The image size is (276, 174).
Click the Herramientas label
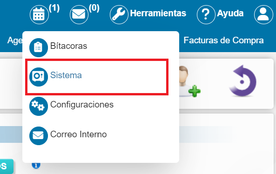[158, 13]
